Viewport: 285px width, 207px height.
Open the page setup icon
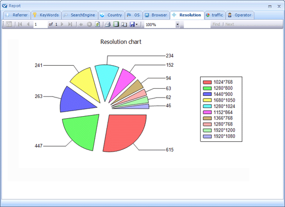pos(124,24)
